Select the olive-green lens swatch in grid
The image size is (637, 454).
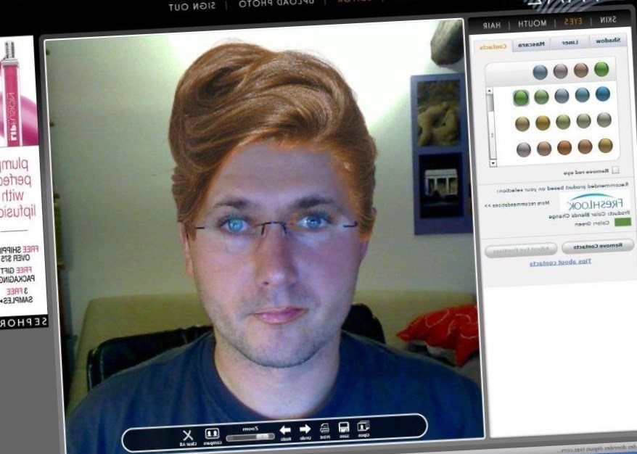[563, 122]
